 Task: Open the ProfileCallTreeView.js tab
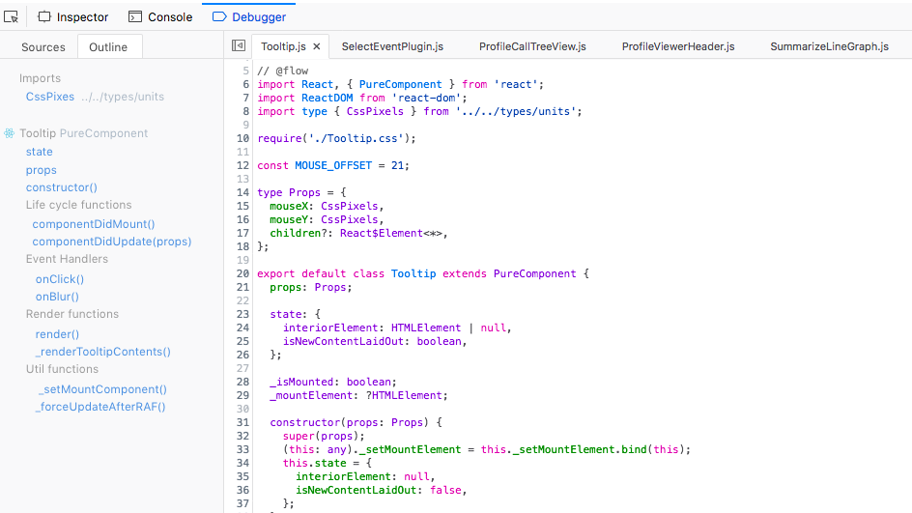(x=532, y=46)
